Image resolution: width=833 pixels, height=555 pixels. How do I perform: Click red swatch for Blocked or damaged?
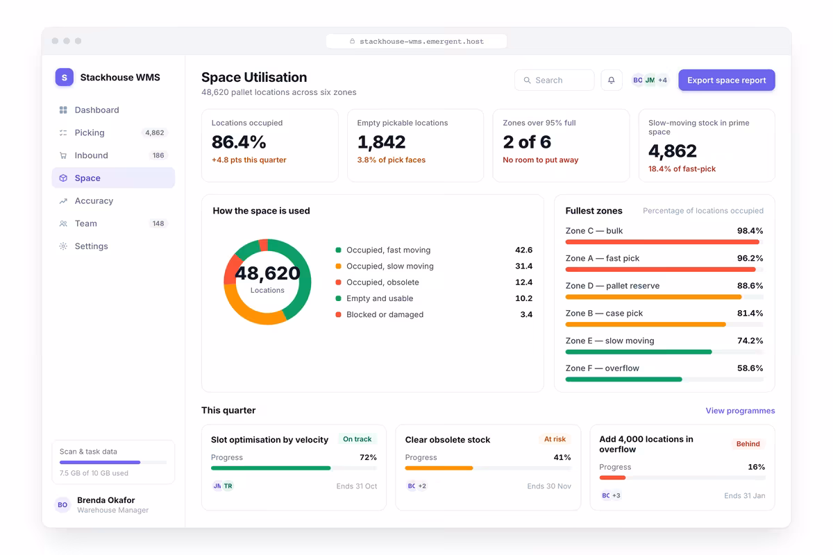point(338,315)
